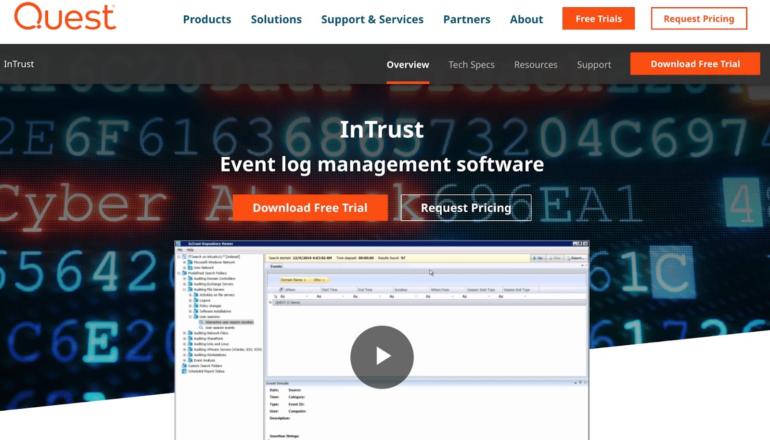Open the Help menu in the Repository Viewer
This screenshot has width=770, height=440.
[190, 250]
